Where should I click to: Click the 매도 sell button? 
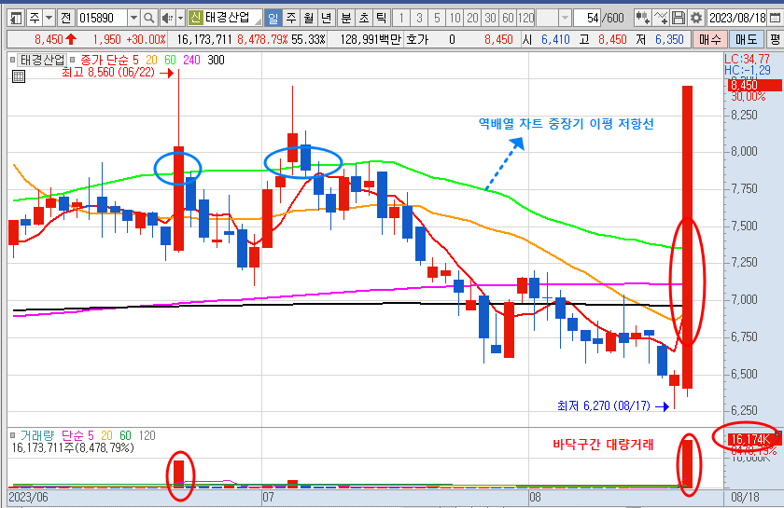tap(746, 39)
